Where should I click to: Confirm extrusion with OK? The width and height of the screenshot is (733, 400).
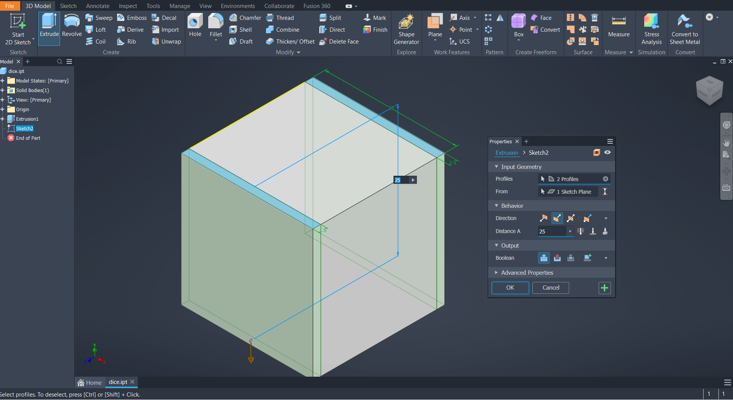510,288
